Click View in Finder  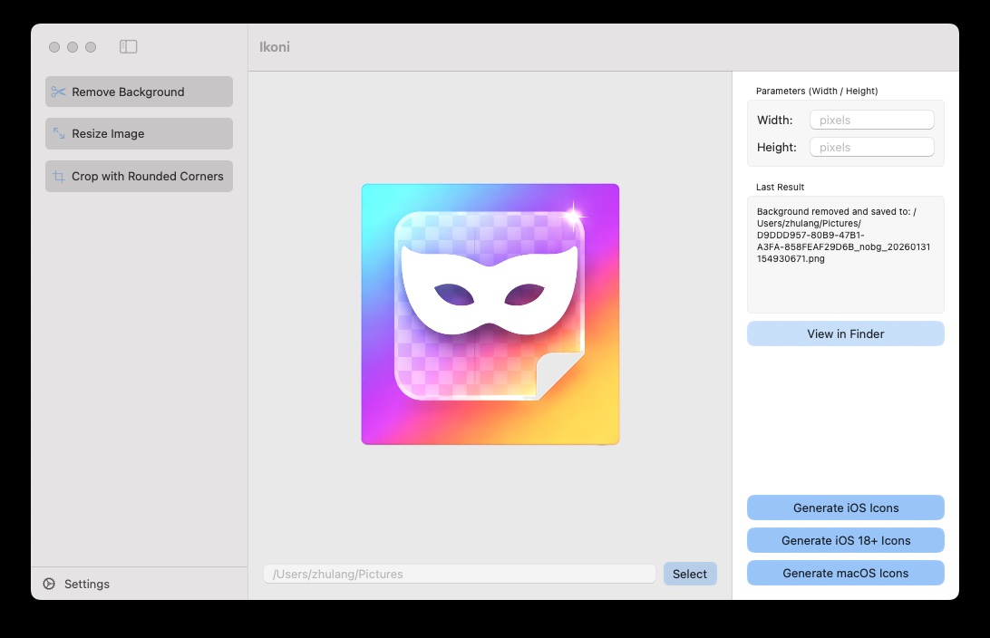(845, 333)
